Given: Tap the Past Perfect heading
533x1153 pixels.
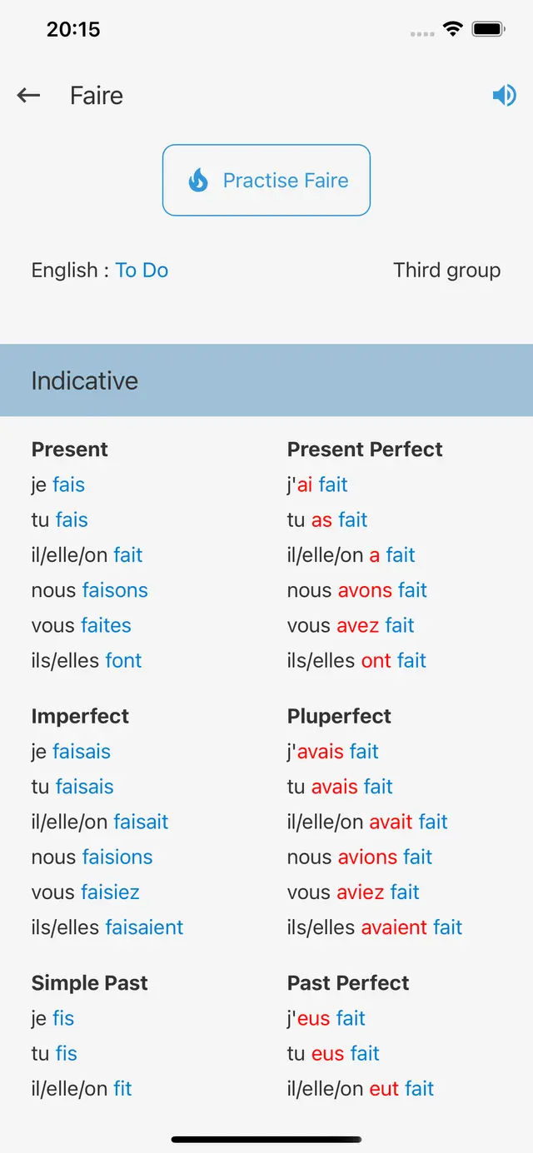Looking at the screenshot, I should [x=348, y=983].
